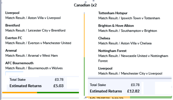Select the Arsenal selection heading
173x100 pixels.
tap(11, 51)
